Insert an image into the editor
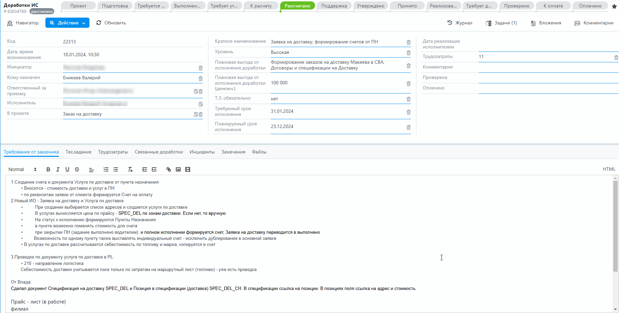This screenshot has height=313, width=619. click(178, 169)
